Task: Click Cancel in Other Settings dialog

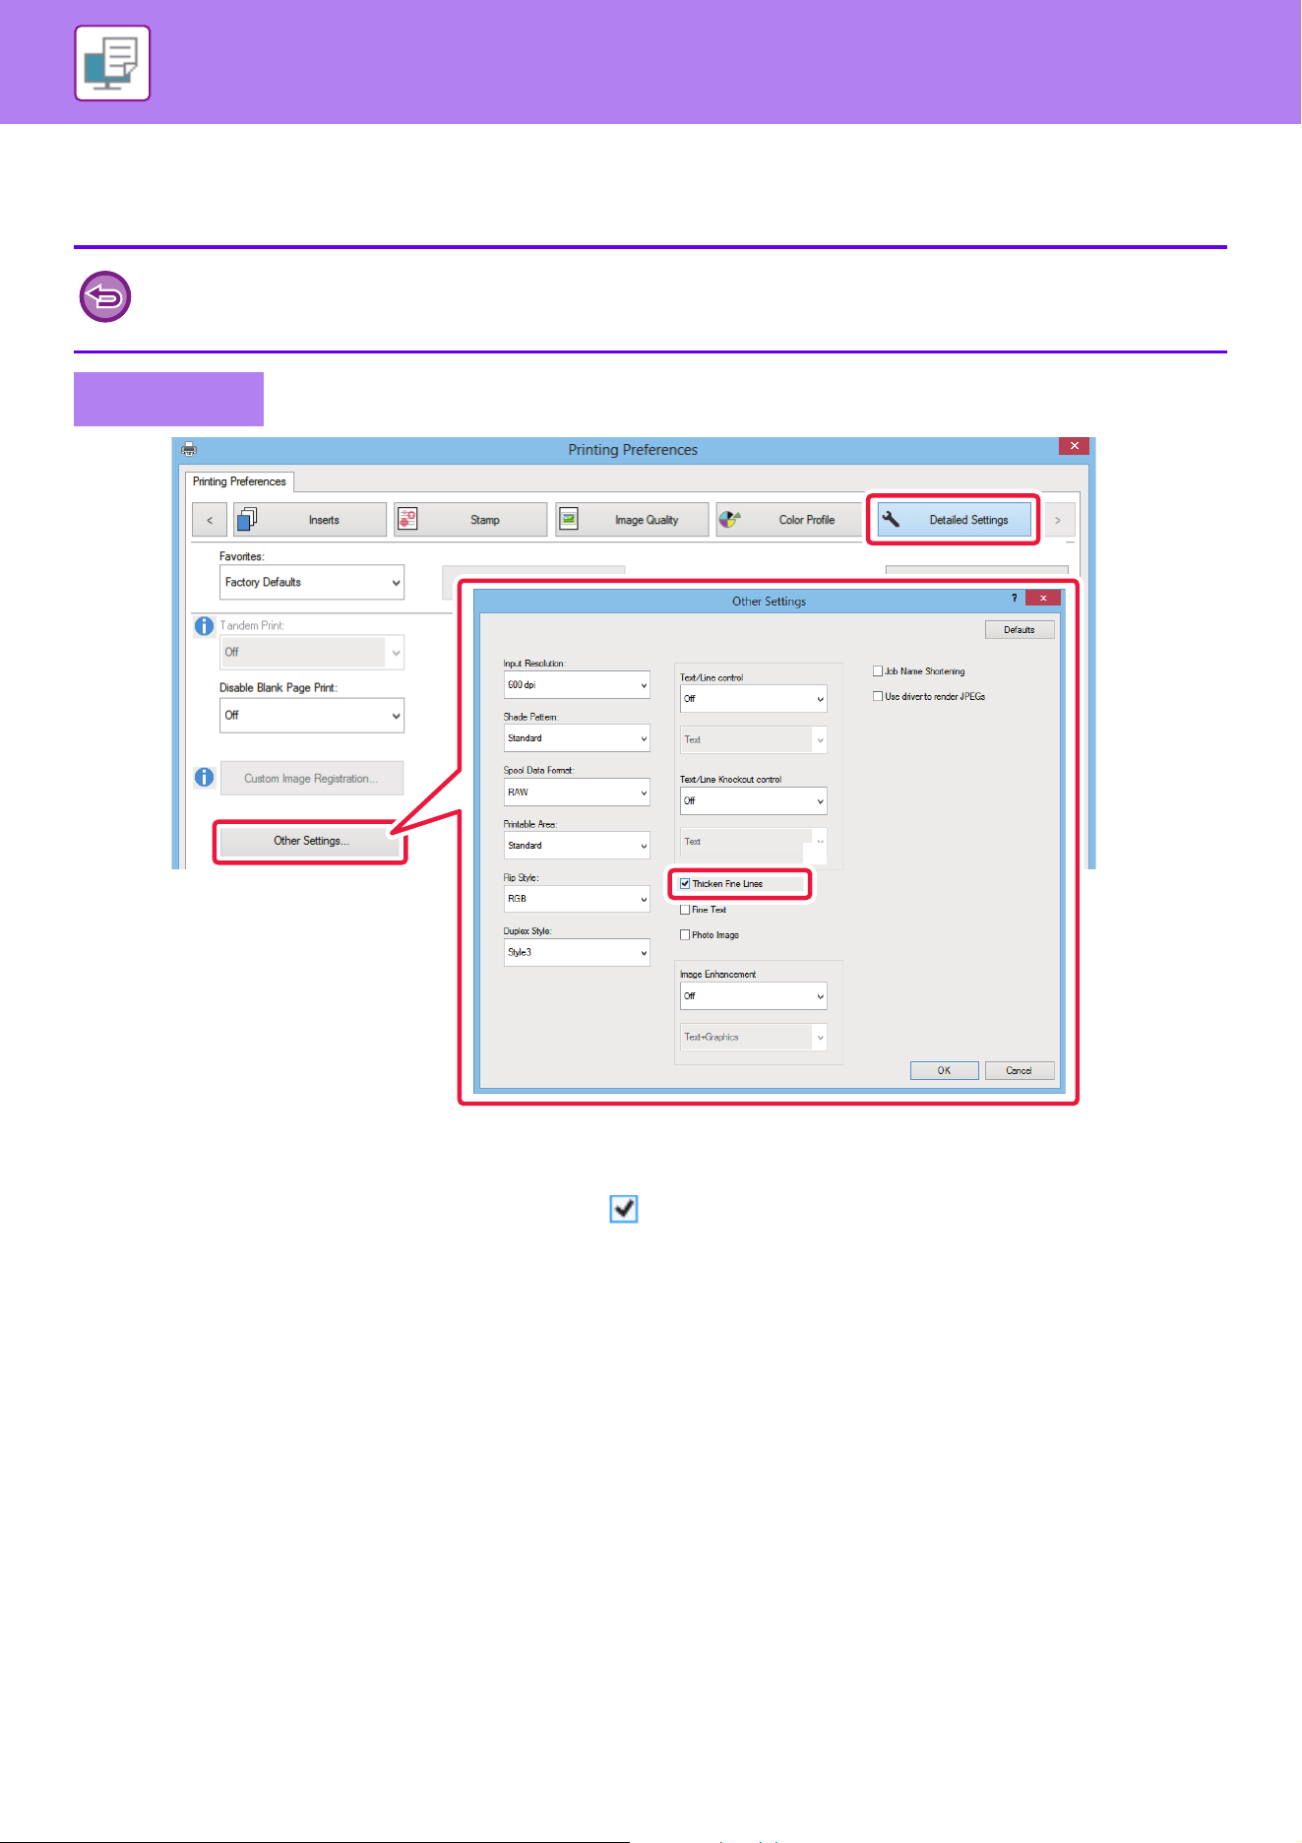Action: [x=1020, y=1070]
